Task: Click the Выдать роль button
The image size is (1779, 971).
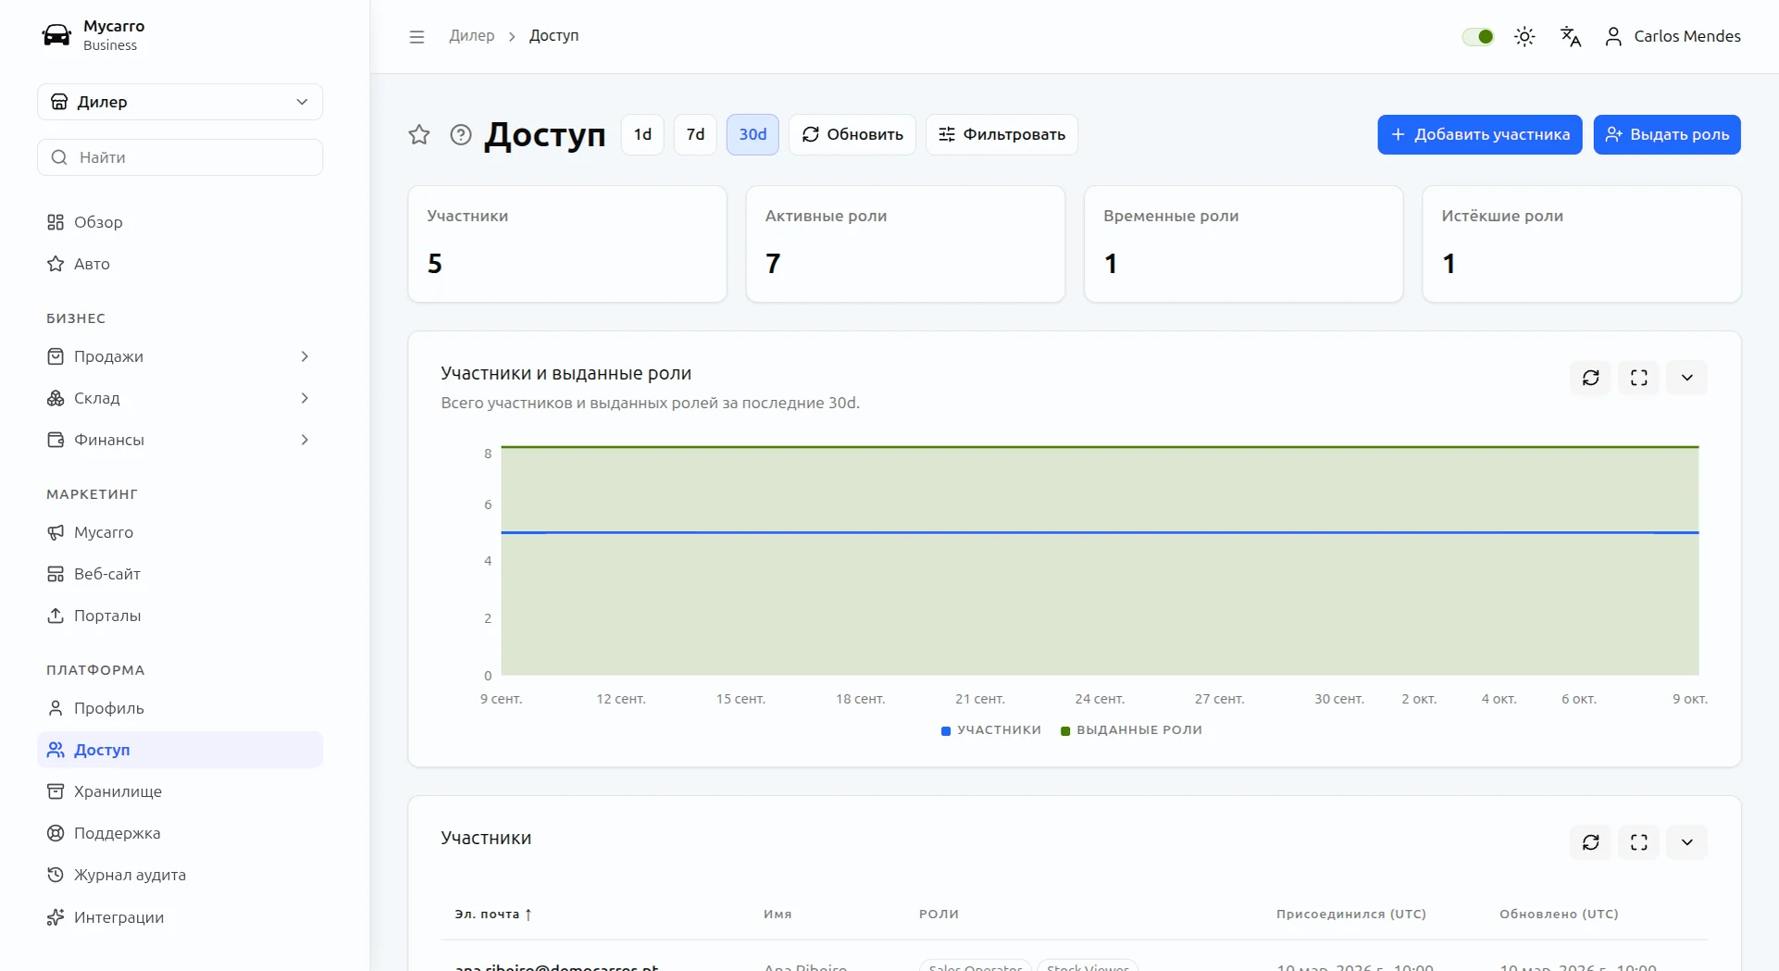Action: click(x=1667, y=135)
